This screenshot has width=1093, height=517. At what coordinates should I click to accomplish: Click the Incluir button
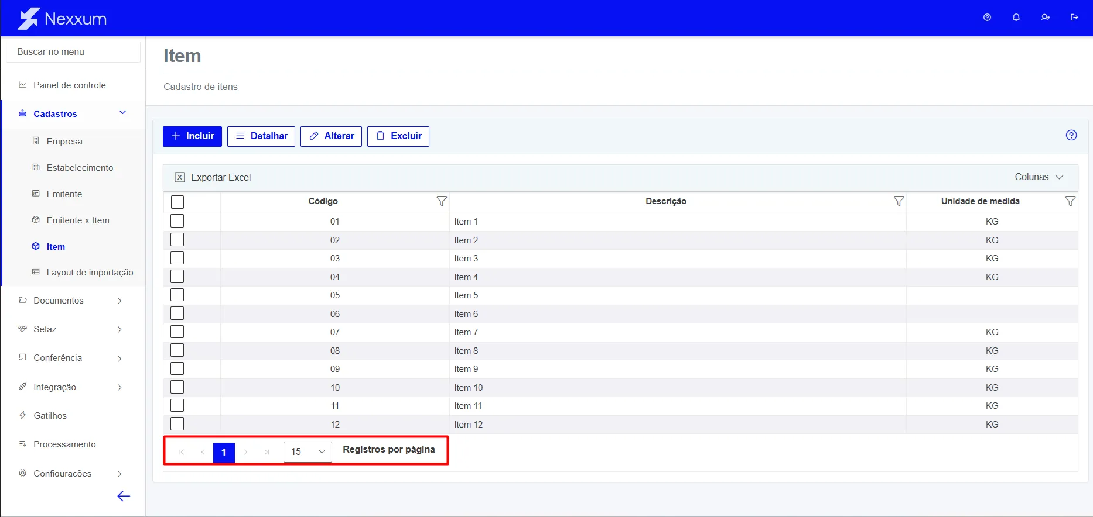[192, 136]
